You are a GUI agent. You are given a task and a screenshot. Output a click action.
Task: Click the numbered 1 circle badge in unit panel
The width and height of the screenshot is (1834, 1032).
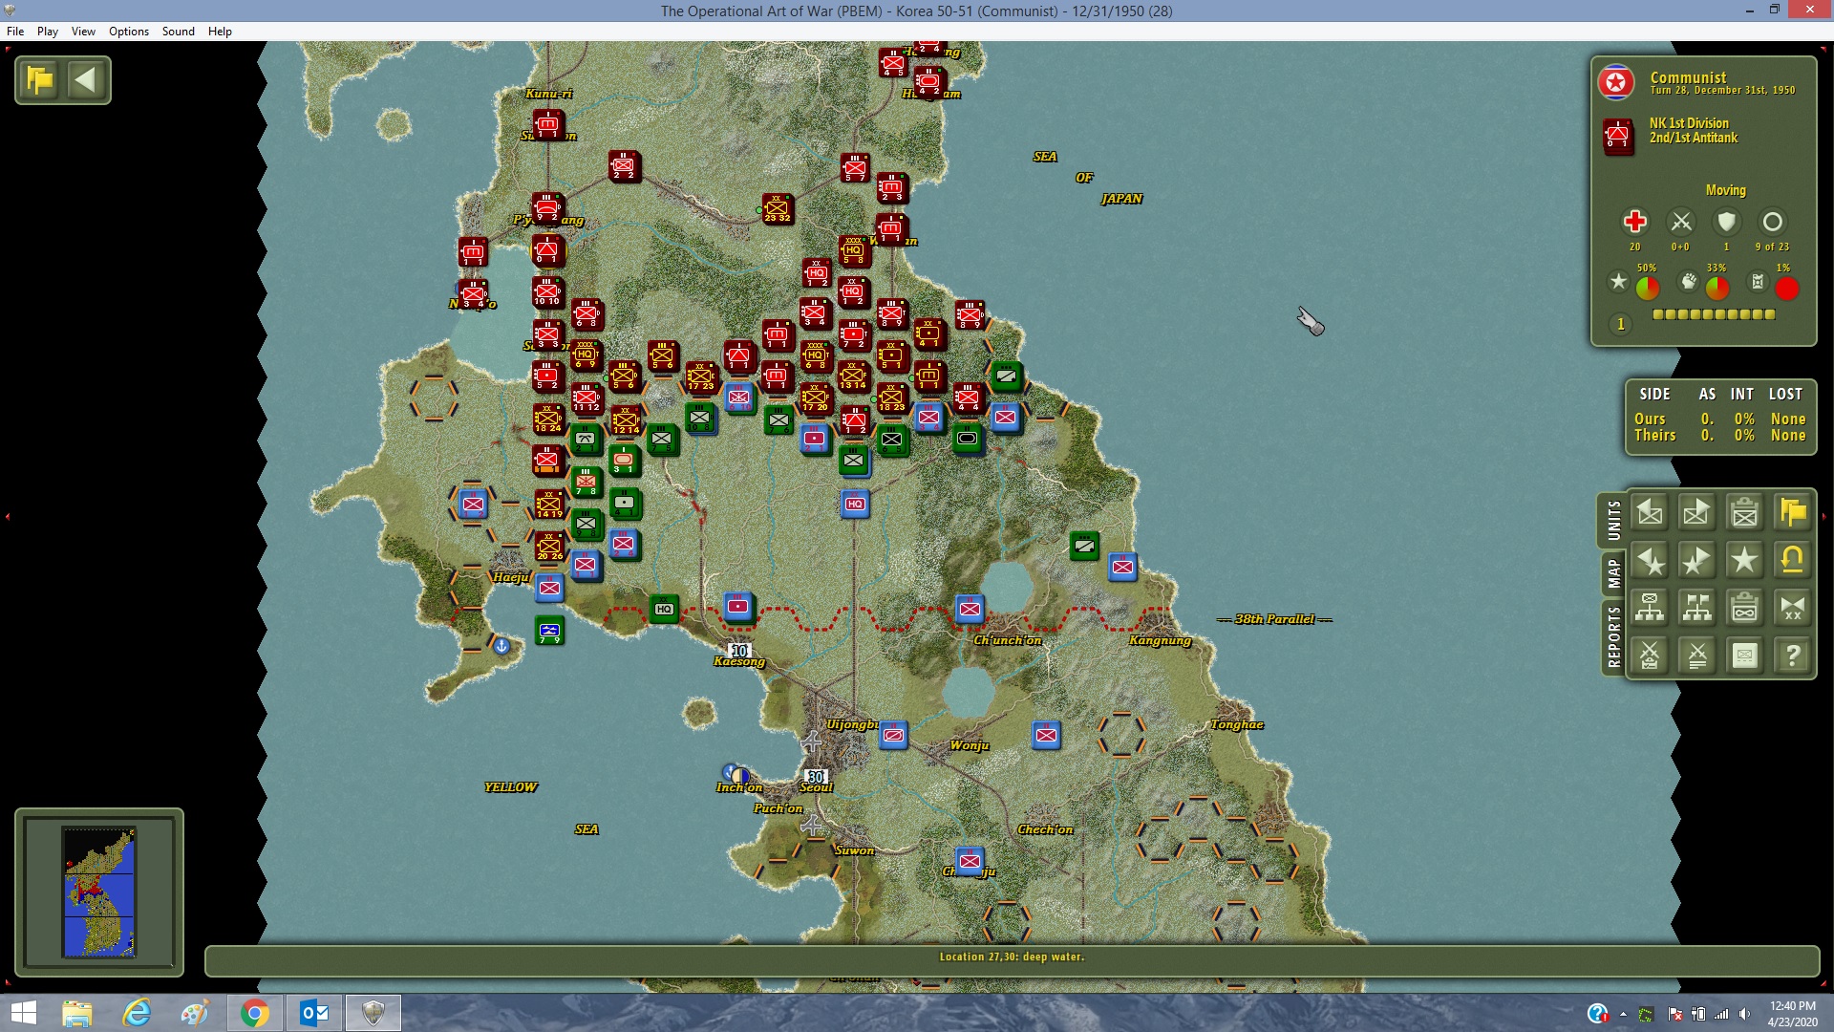pos(1620,325)
